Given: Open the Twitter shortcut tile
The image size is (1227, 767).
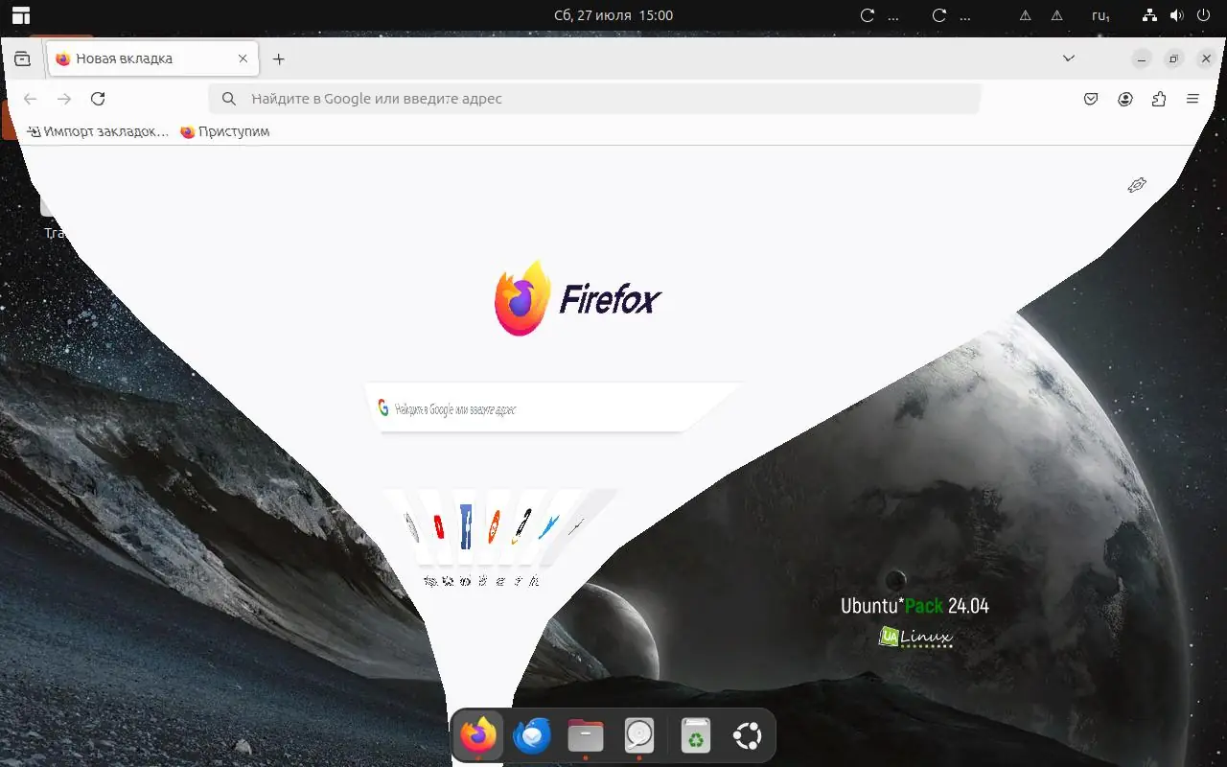Looking at the screenshot, I should tap(549, 527).
